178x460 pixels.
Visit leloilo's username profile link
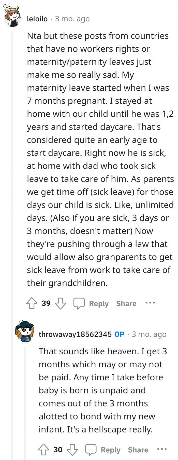coord(37,19)
